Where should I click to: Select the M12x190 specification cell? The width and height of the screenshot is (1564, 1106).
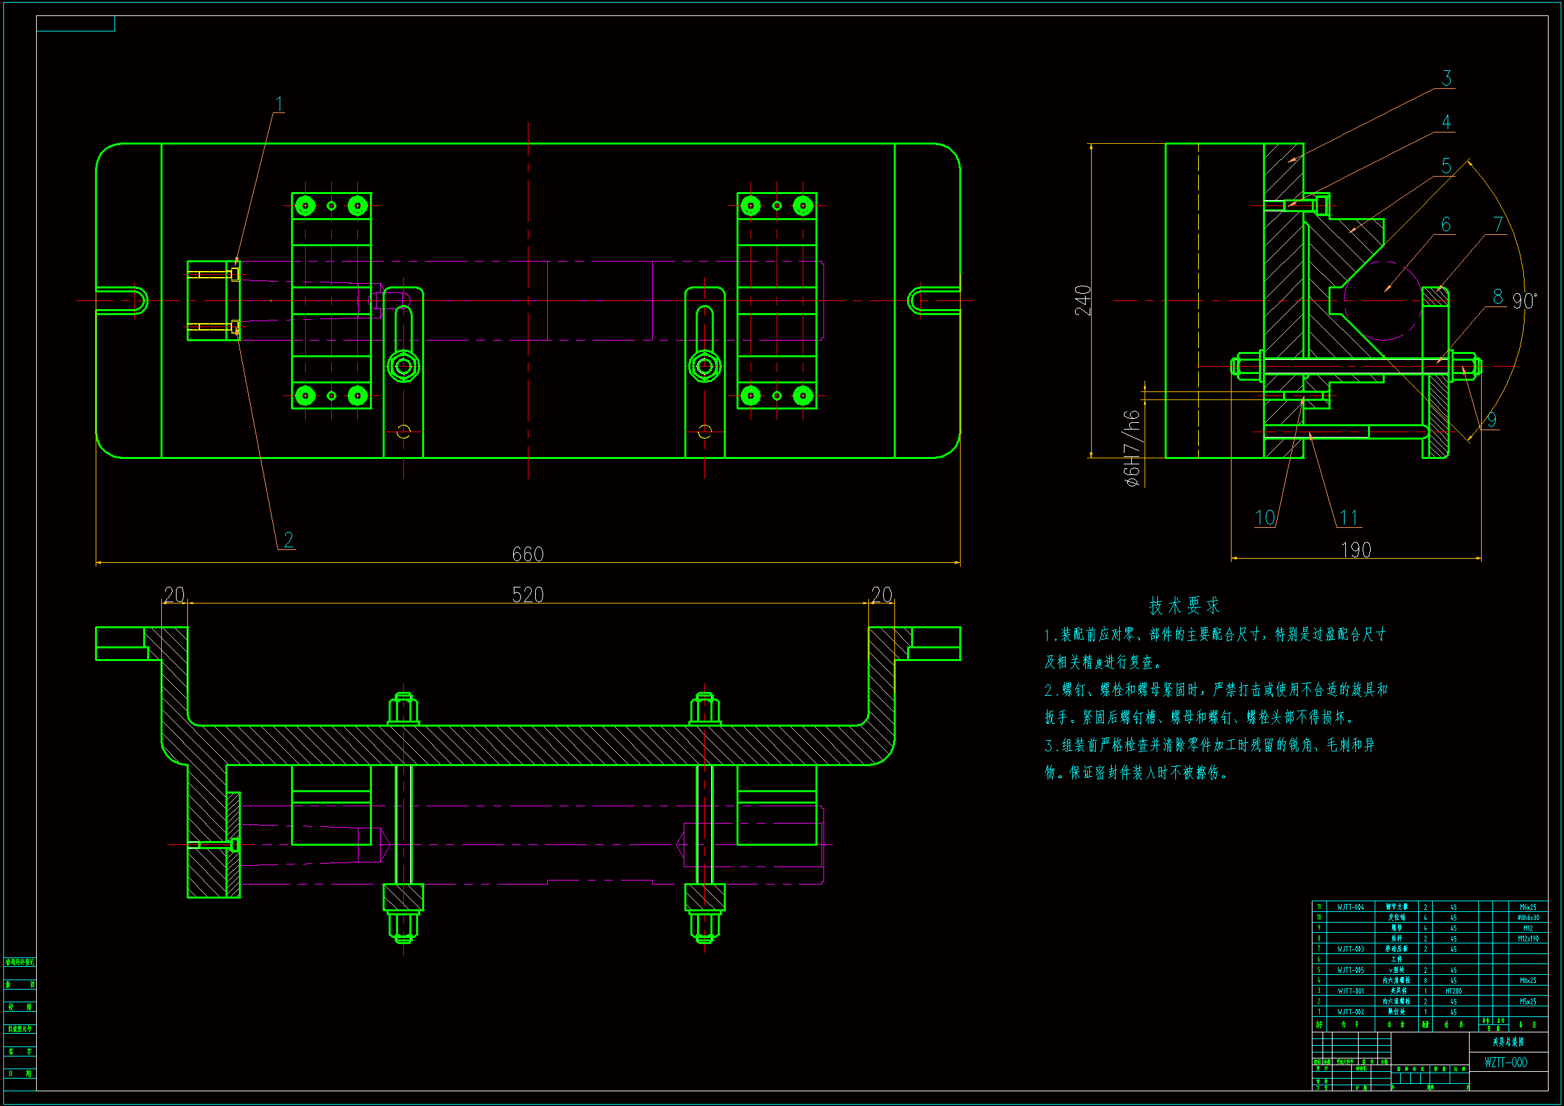(1528, 938)
